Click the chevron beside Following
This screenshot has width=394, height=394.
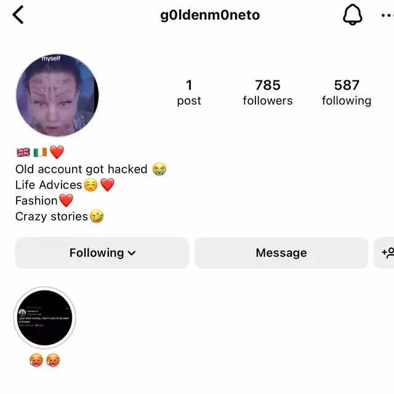[132, 253]
